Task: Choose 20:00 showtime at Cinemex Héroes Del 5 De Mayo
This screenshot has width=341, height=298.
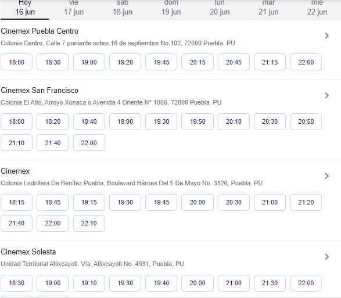Action: pos(198,202)
